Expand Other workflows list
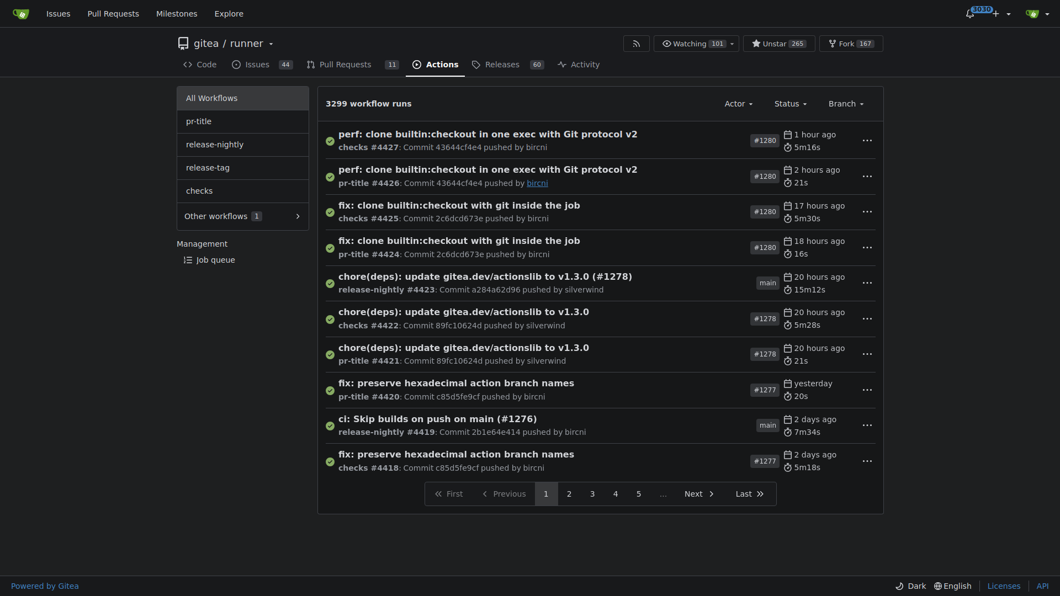Screen dimensions: 1060x596 click(x=243, y=216)
